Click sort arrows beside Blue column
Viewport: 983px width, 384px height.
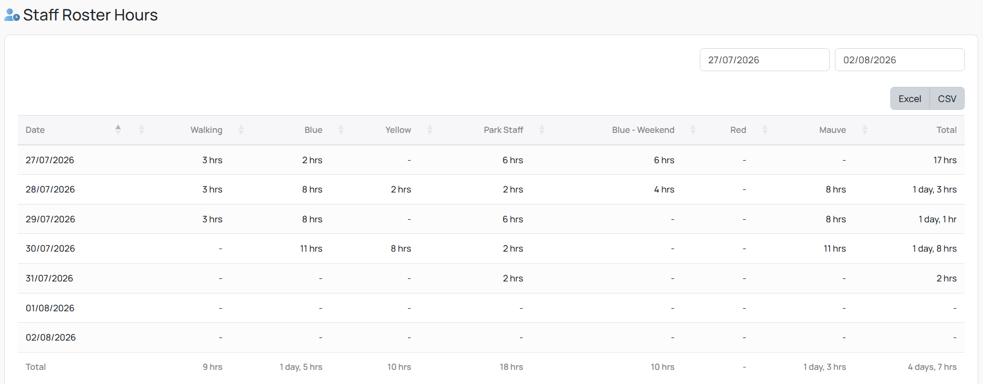coord(341,130)
